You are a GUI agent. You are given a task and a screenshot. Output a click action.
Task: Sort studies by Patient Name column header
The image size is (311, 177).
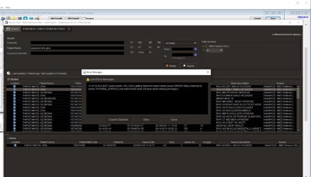click(x=46, y=83)
